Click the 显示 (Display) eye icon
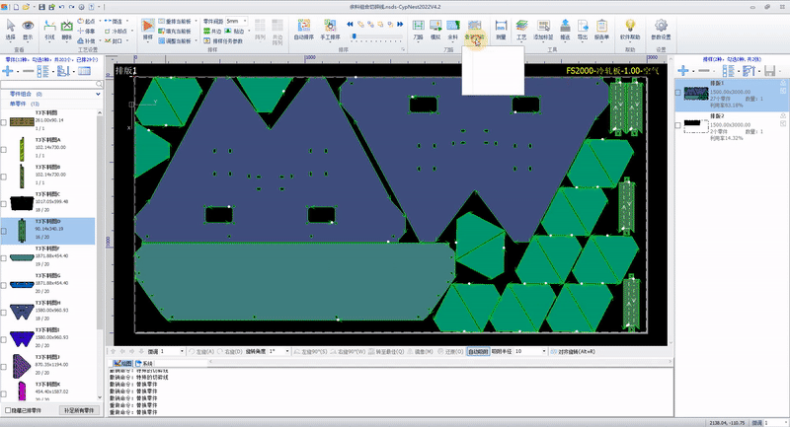 tap(28, 25)
